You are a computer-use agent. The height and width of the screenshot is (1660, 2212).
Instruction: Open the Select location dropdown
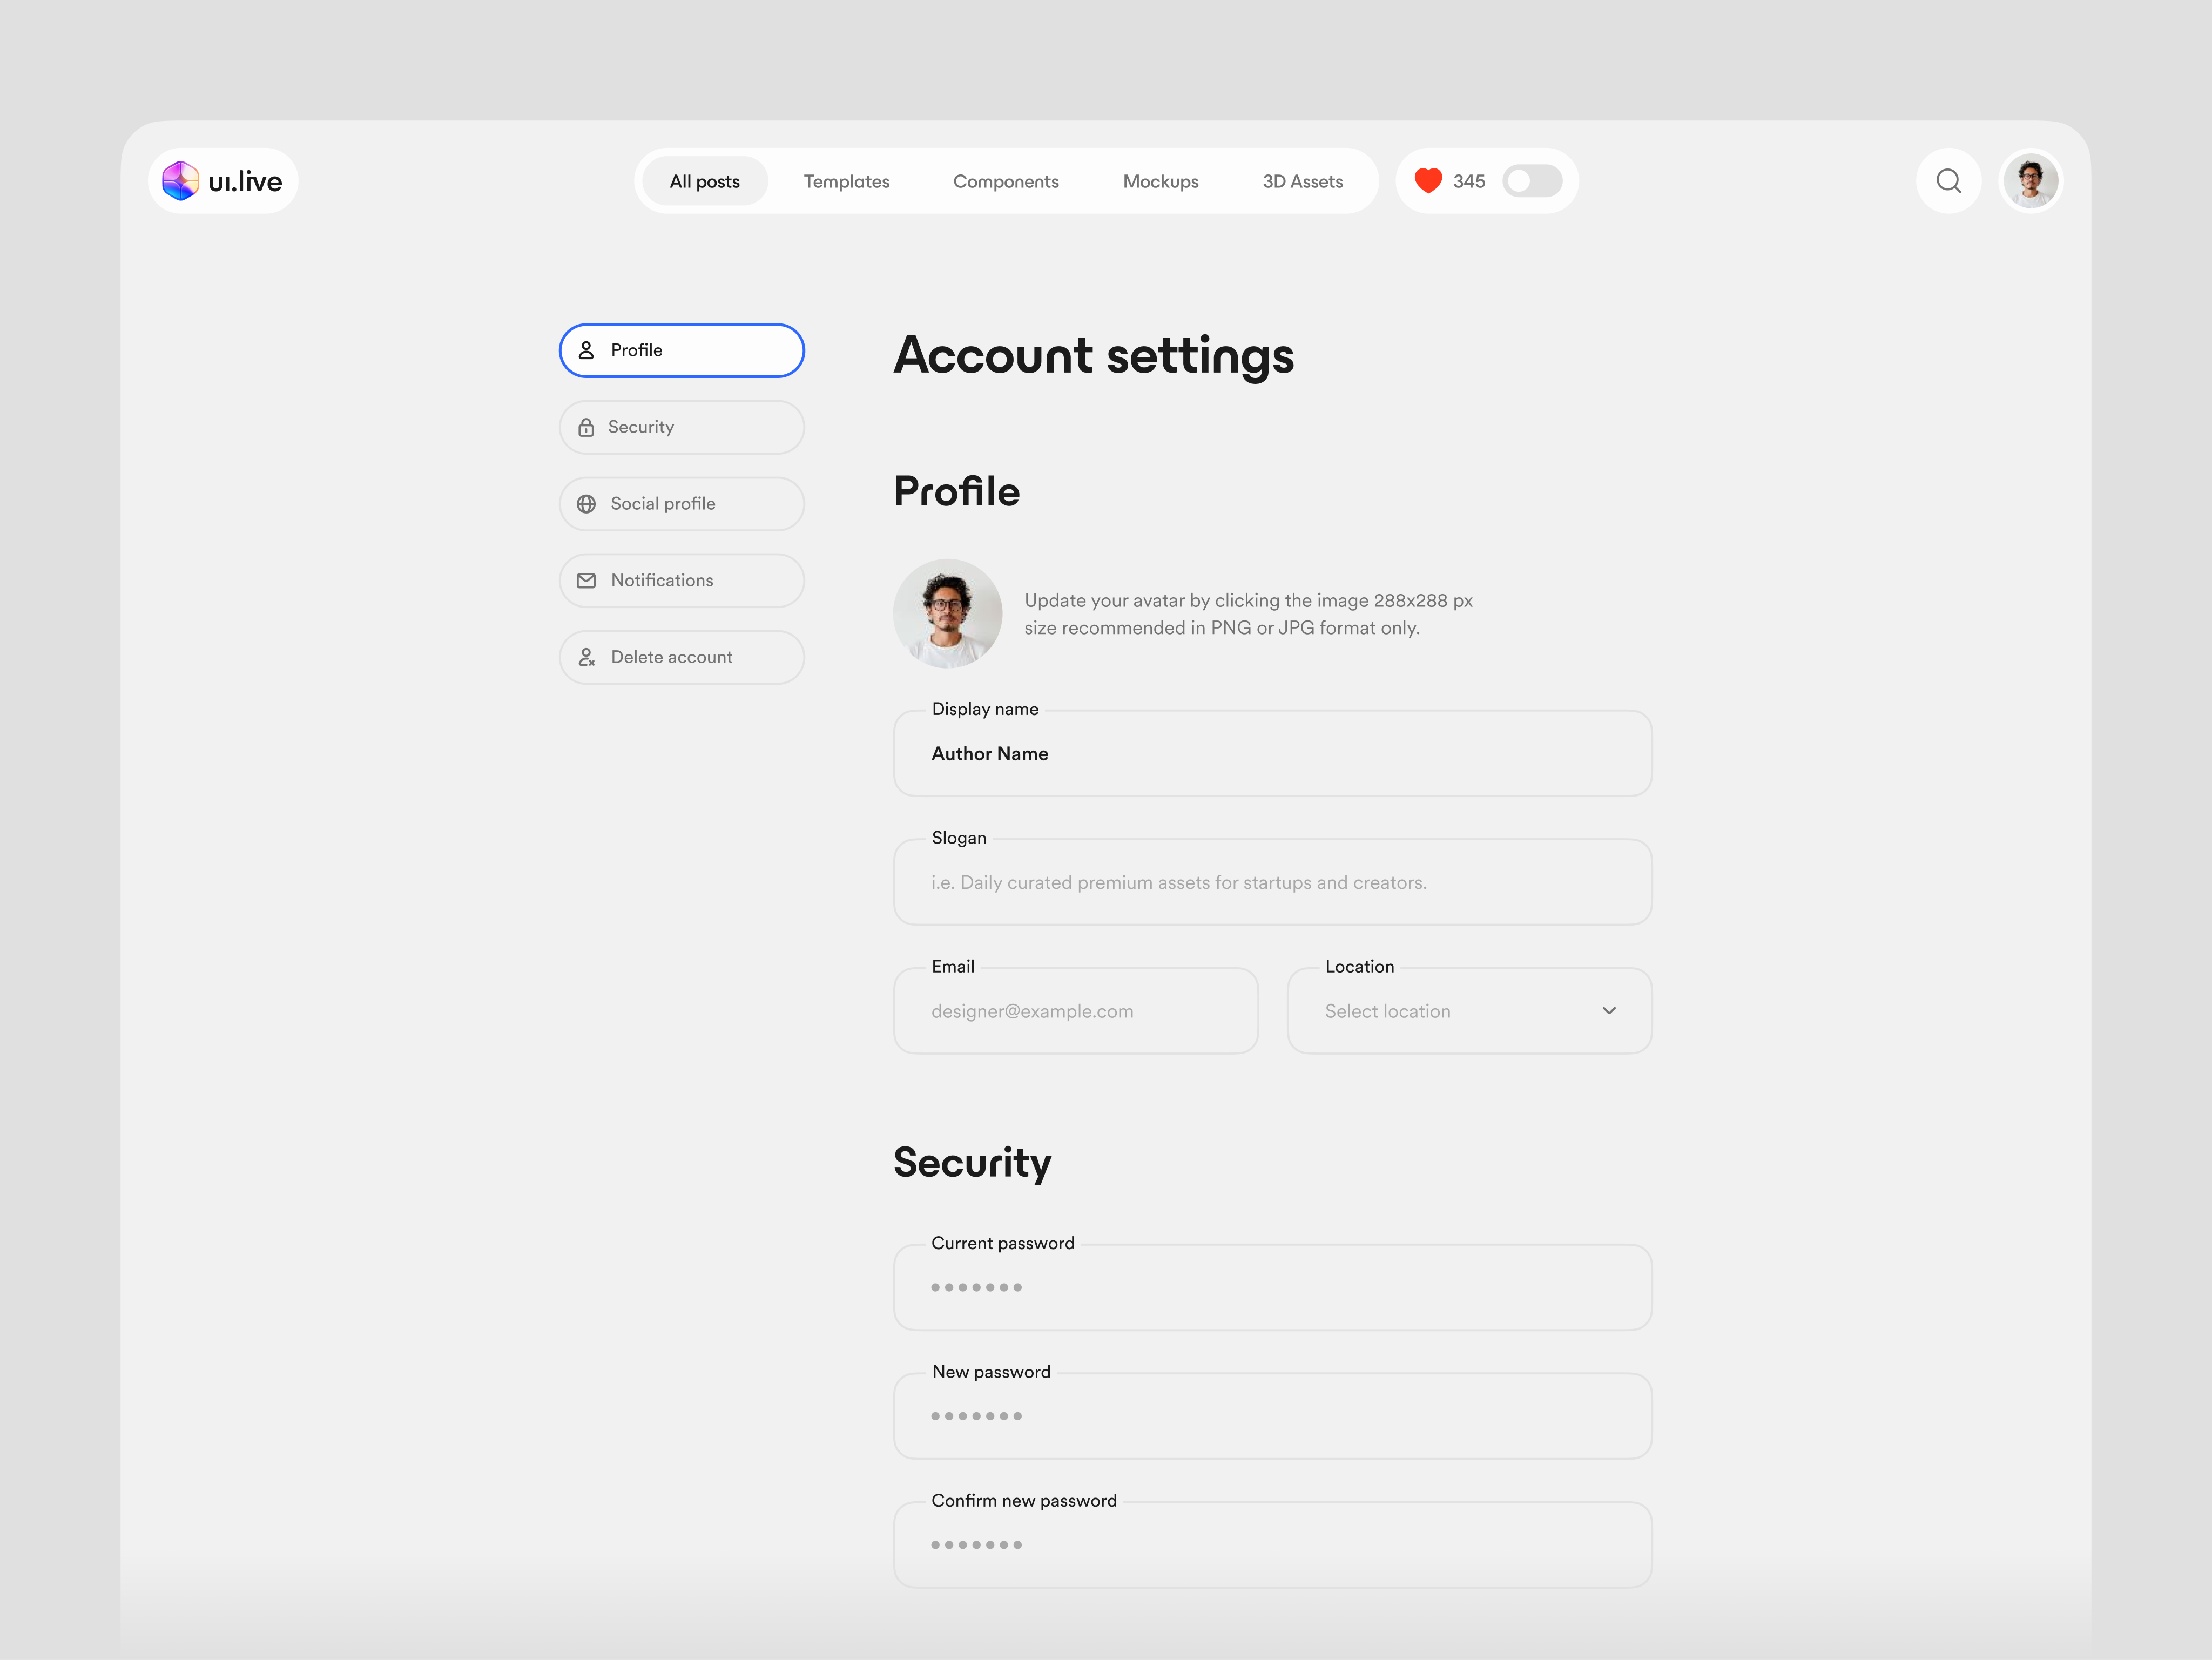point(1467,1011)
